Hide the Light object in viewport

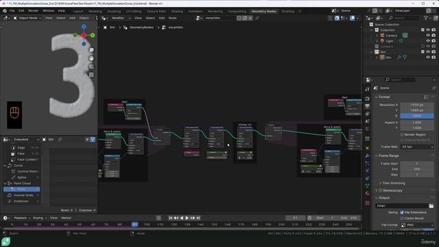click(x=428, y=41)
